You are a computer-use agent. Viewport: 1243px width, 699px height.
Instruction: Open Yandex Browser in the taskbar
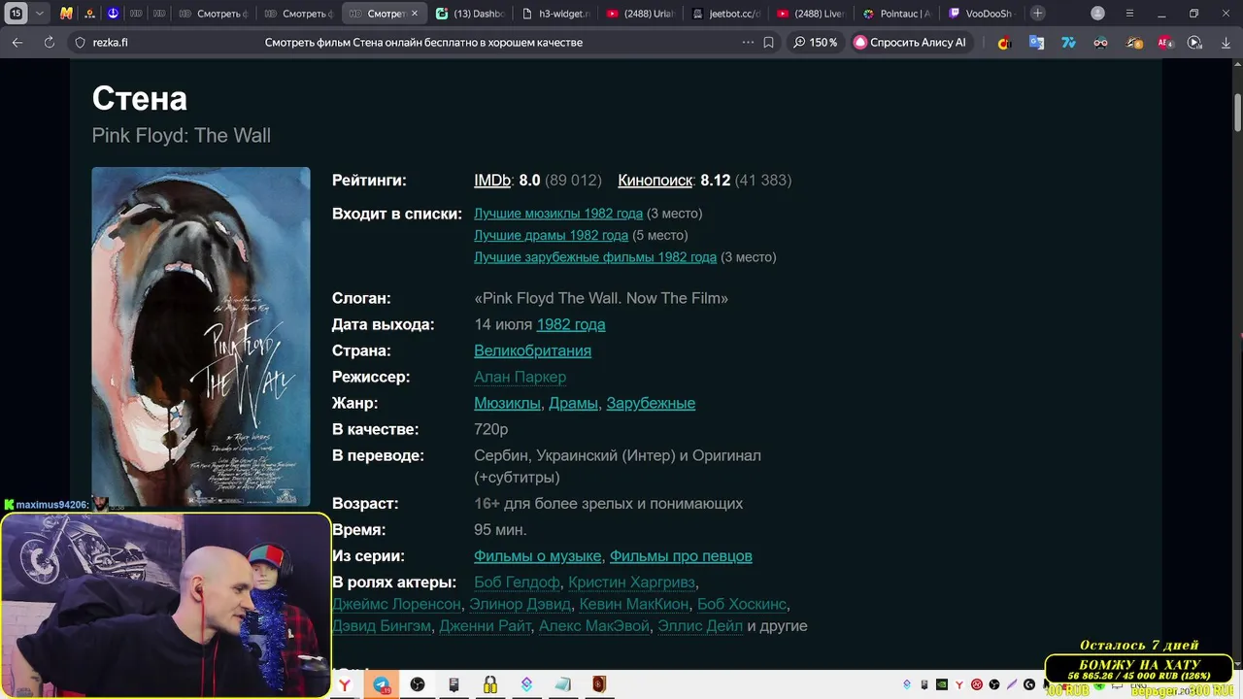(x=345, y=684)
